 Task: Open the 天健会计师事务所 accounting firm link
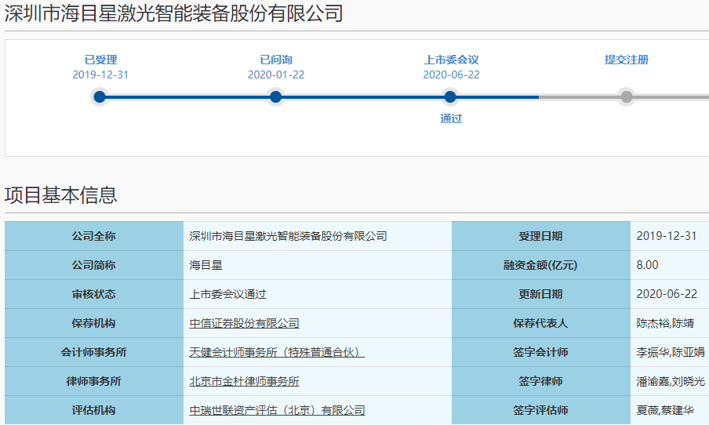(x=277, y=352)
